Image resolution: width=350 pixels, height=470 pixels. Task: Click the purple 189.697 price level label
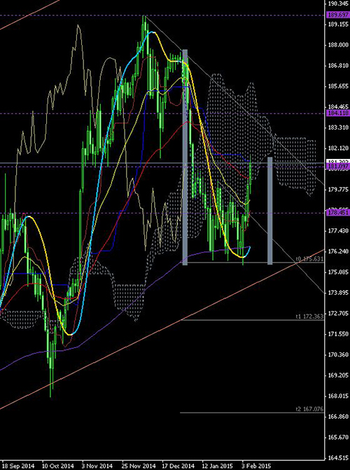coord(338,15)
